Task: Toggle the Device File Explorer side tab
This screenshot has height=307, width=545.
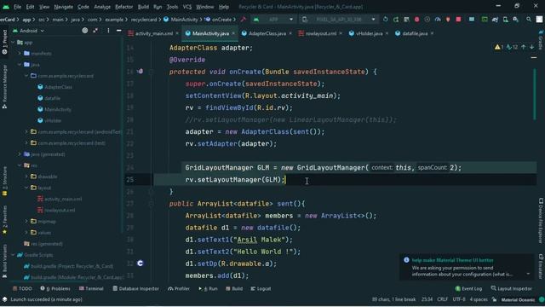Action: tap(541, 220)
